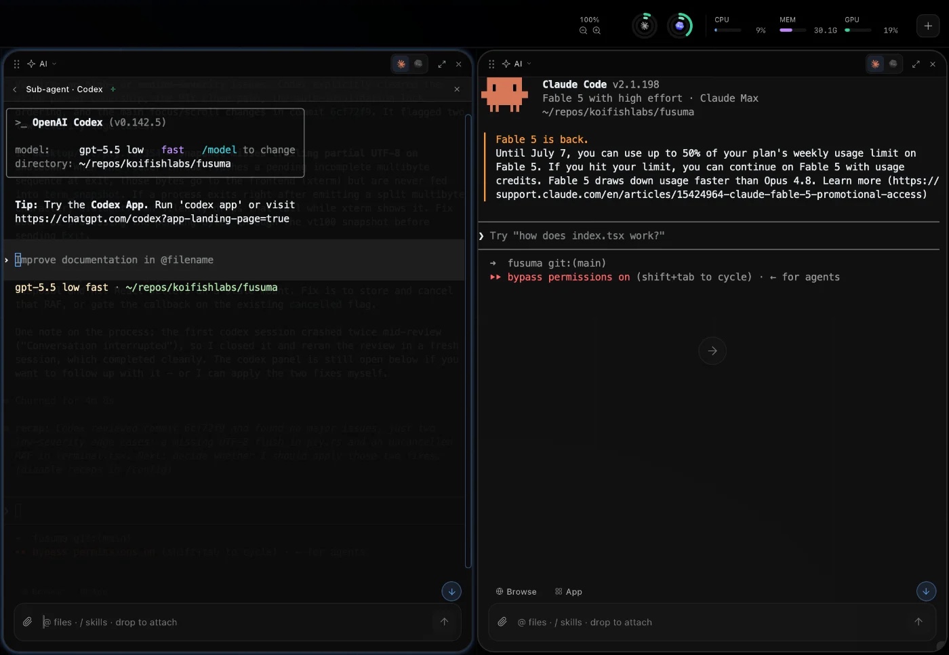Screen dimensions: 949x655
Task: Close the right AI panel
Action: [x=933, y=64]
